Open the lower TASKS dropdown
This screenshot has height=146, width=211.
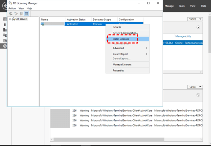(194, 87)
